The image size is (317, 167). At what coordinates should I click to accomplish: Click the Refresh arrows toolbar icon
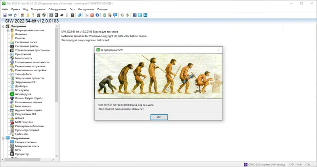(15, 15)
